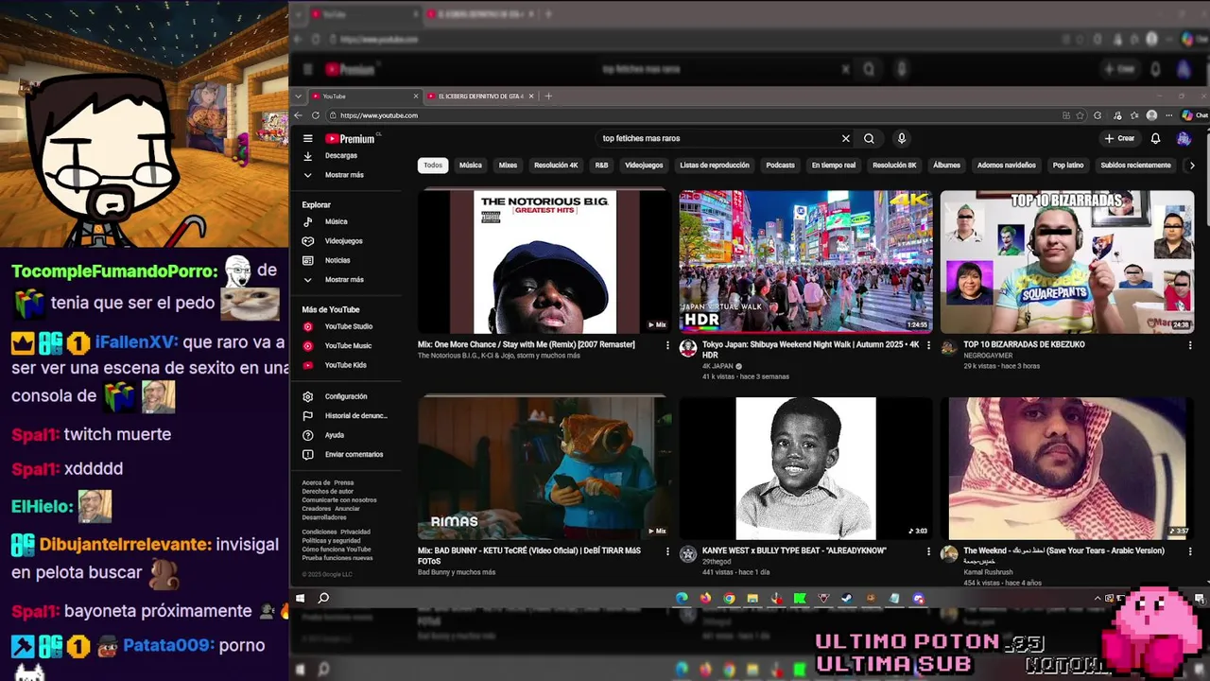Open Música under Explorar

click(337, 221)
